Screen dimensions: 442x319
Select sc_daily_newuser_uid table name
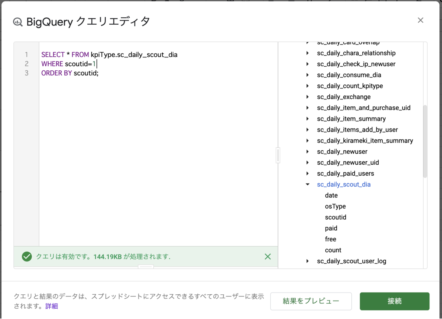tap(348, 162)
